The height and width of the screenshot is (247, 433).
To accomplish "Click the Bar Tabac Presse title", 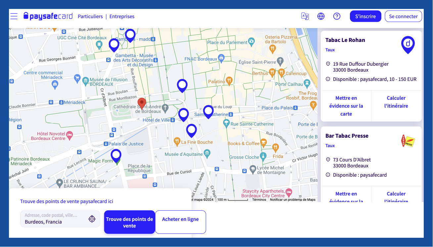I will [347, 136].
